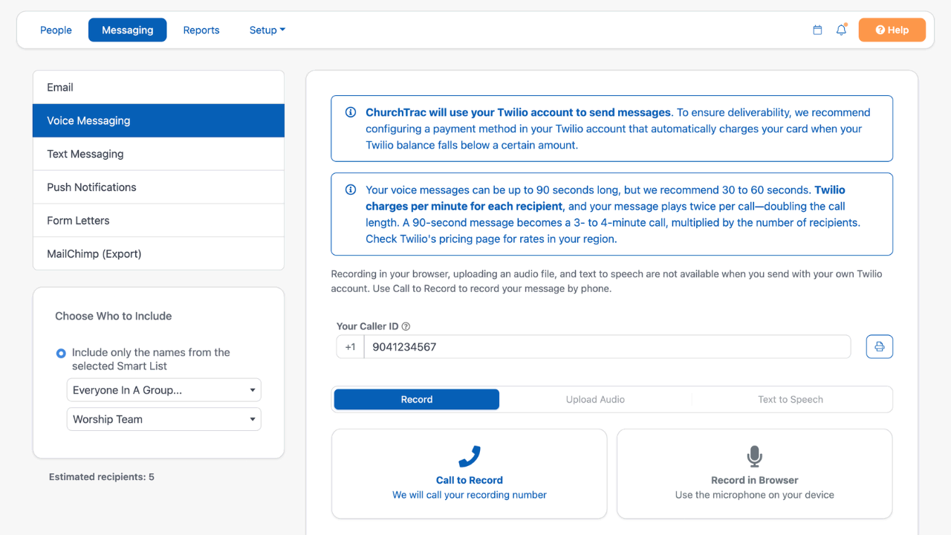The width and height of the screenshot is (951, 535).
Task: Click the Choose Who to Include heading
Action: [x=114, y=317]
